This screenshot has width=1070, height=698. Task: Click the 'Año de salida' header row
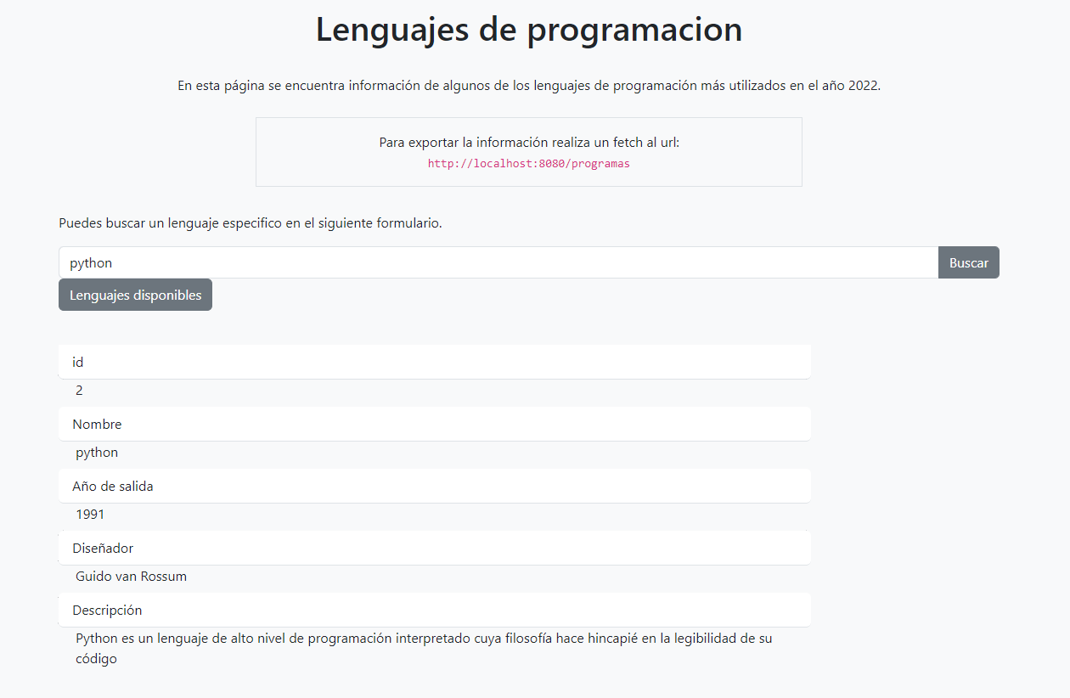434,486
